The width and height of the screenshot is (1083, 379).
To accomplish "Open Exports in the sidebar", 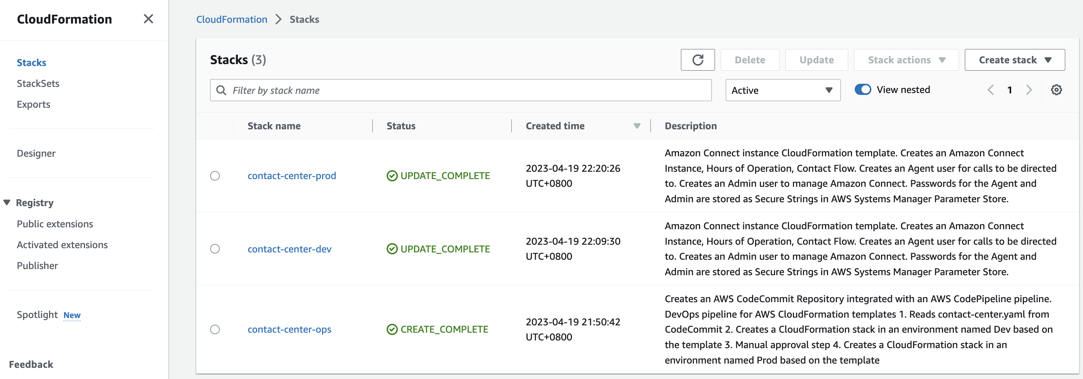I will coord(33,104).
